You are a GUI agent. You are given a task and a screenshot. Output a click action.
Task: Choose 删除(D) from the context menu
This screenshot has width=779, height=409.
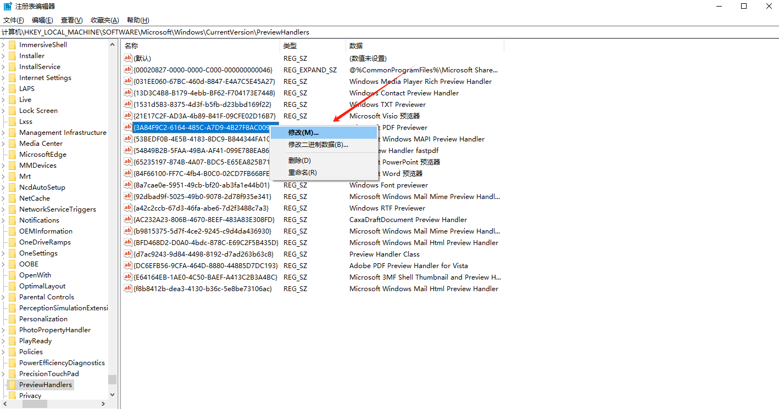click(x=324, y=161)
